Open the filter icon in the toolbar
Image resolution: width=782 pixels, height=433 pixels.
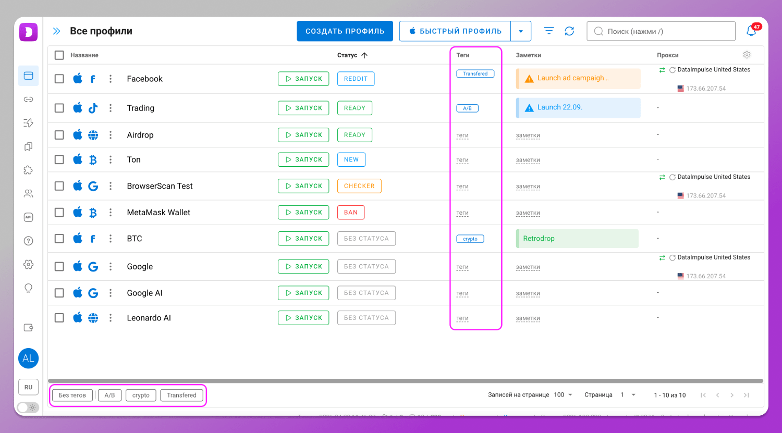pos(549,31)
